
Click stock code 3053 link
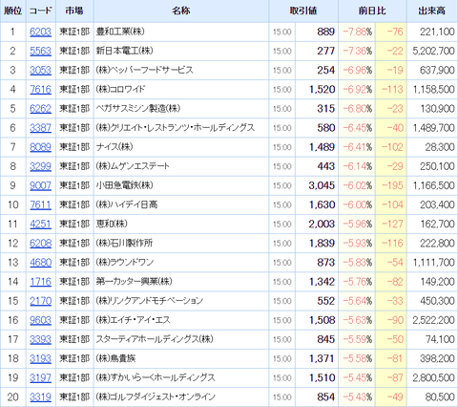(x=40, y=70)
